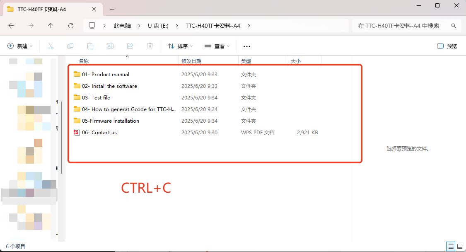Click the Rename icon in toolbar
This screenshot has width=466, height=252.
pyautogui.click(x=110, y=46)
